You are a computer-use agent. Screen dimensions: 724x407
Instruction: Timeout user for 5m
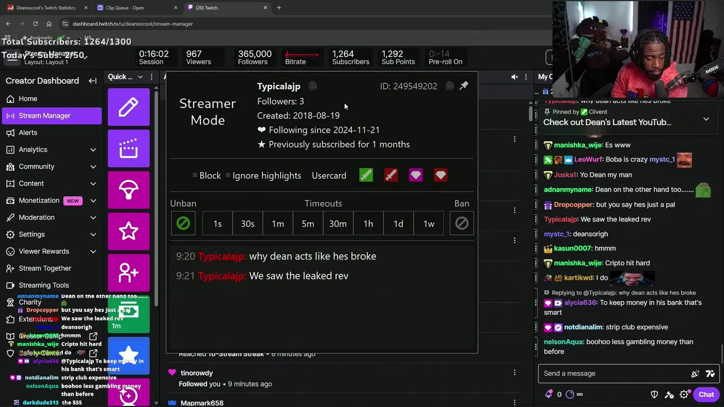coord(308,223)
